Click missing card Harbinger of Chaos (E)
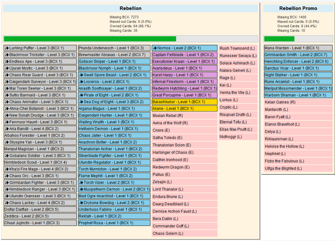Viewport: 335px width, 241px height. click(185, 153)
